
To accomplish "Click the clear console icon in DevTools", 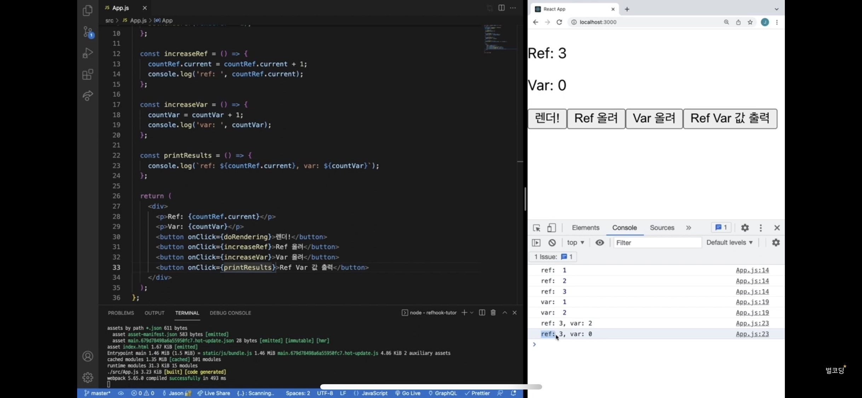I will (552, 243).
